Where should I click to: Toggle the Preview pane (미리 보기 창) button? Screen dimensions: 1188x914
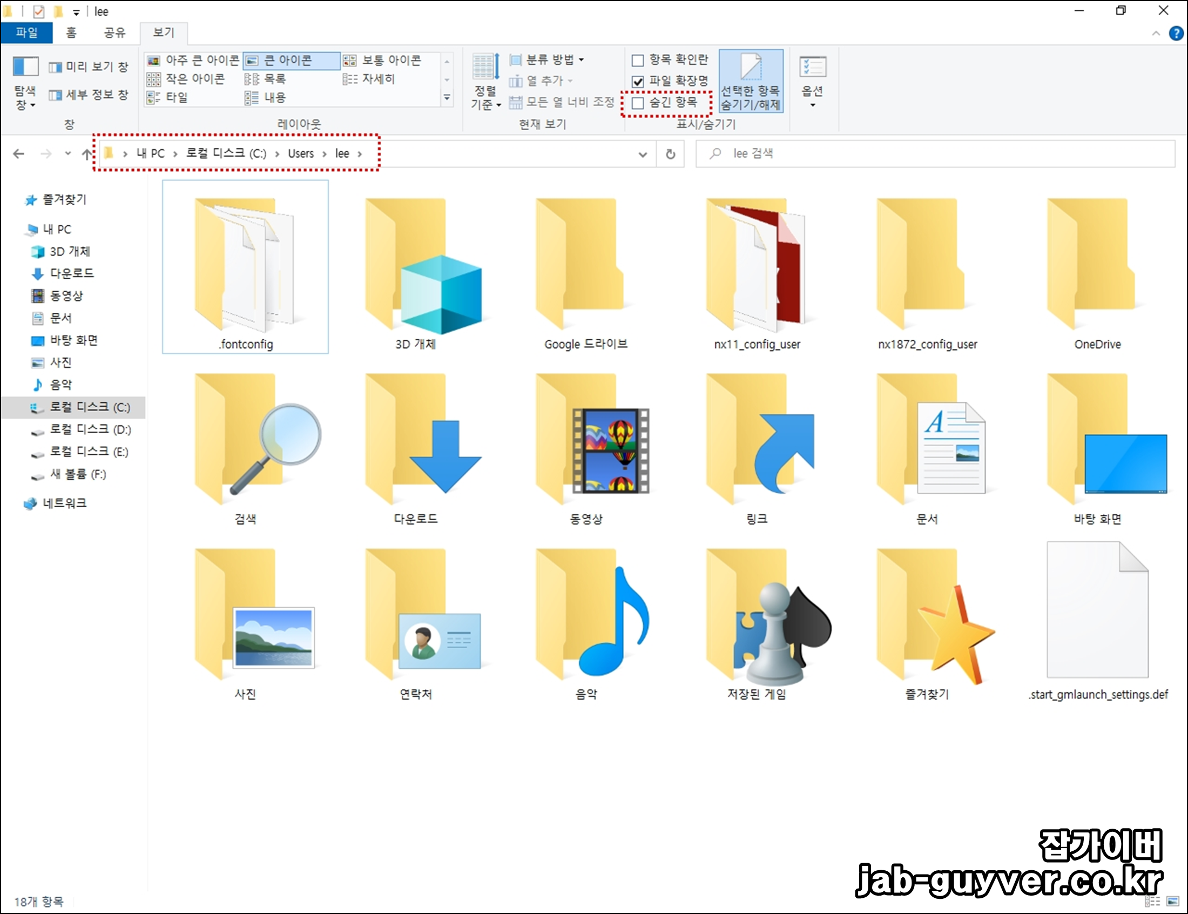coord(89,66)
